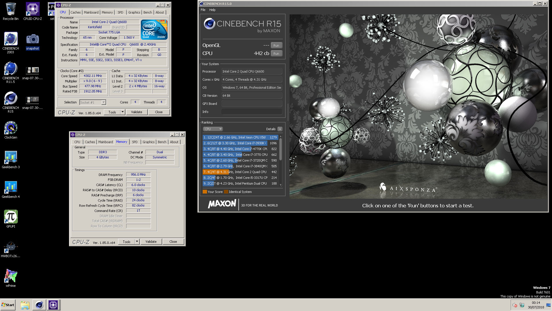Select ranking entry Intel Core i7-3930K

click(240, 143)
